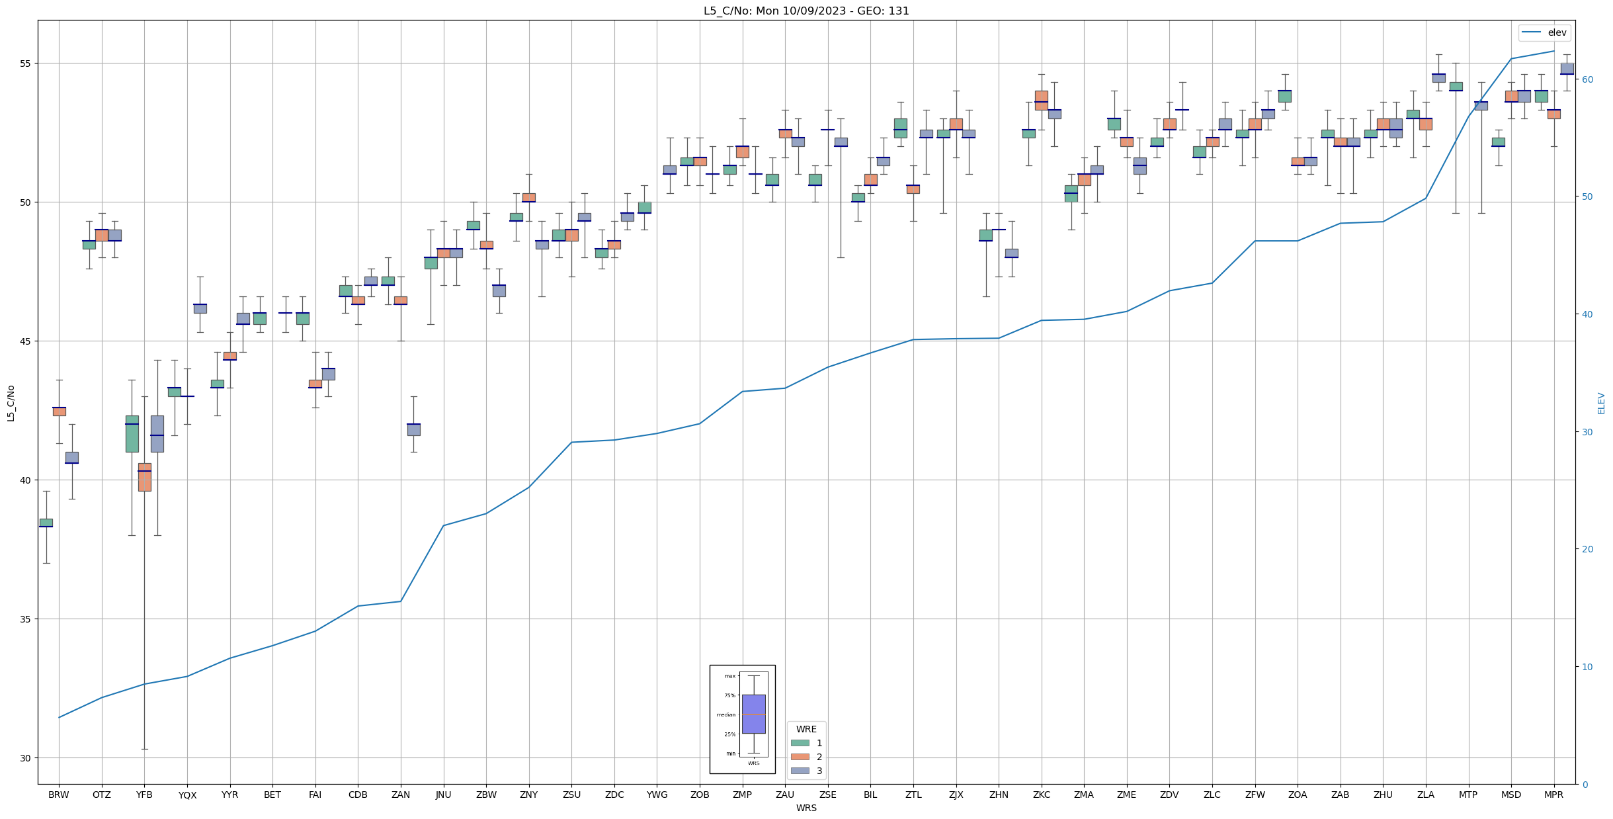Click the blue-gray WRE 3 legend swatch
Image resolution: width=1613 pixels, height=819 pixels.
(x=800, y=771)
